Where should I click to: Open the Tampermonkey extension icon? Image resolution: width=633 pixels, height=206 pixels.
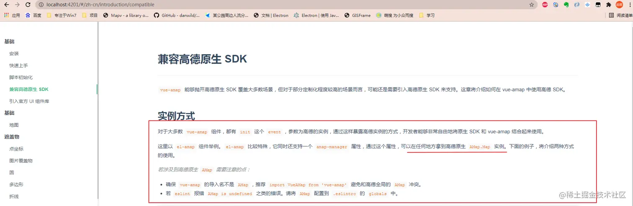[x=598, y=5]
